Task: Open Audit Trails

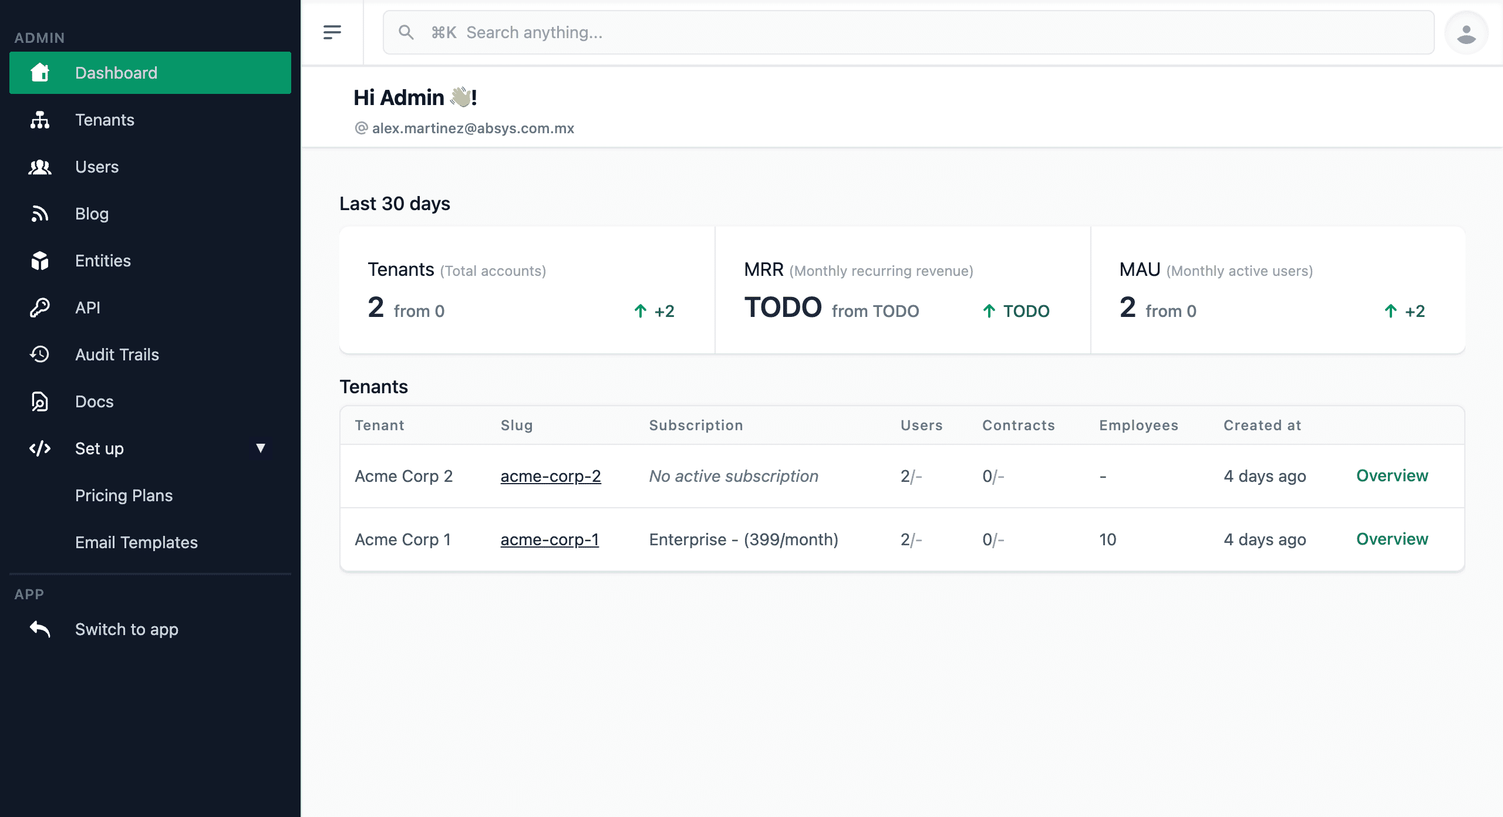Action: [x=150, y=355]
